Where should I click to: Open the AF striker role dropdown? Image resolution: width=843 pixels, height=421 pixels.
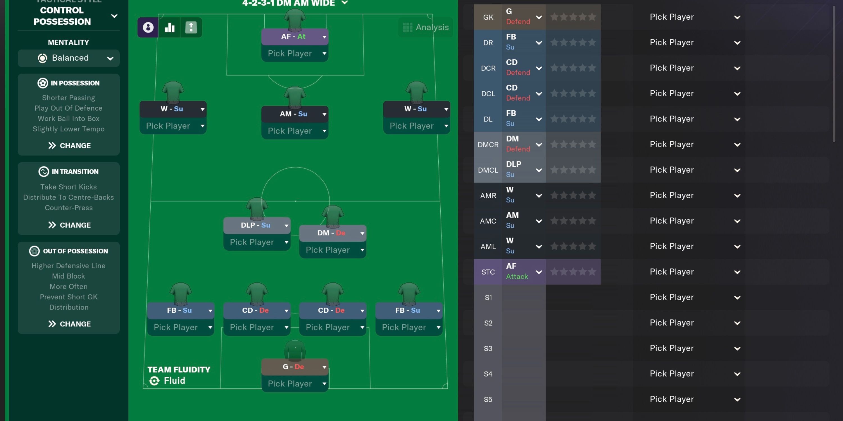323,36
